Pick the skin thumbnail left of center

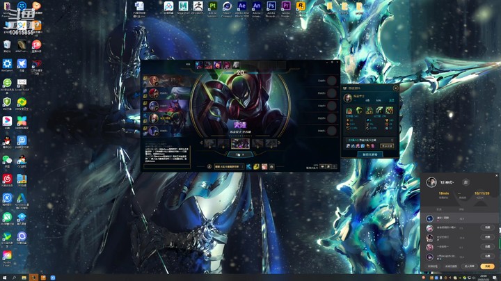coord(223,144)
